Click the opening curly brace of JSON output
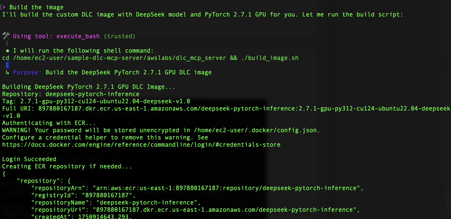The image size is (451, 219). point(4,174)
